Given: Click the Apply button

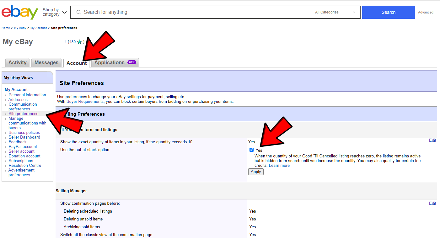Looking at the screenshot, I should pyautogui.click(x=256, y=172).
